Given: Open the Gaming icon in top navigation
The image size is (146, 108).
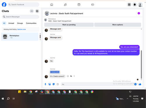Looking at the screenshot, I should pos(93,5).
